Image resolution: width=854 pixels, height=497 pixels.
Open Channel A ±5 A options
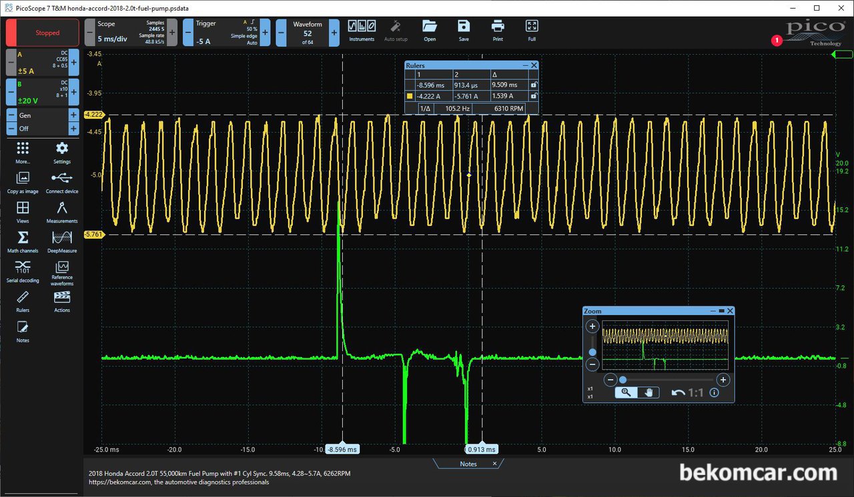pos(42,62)
